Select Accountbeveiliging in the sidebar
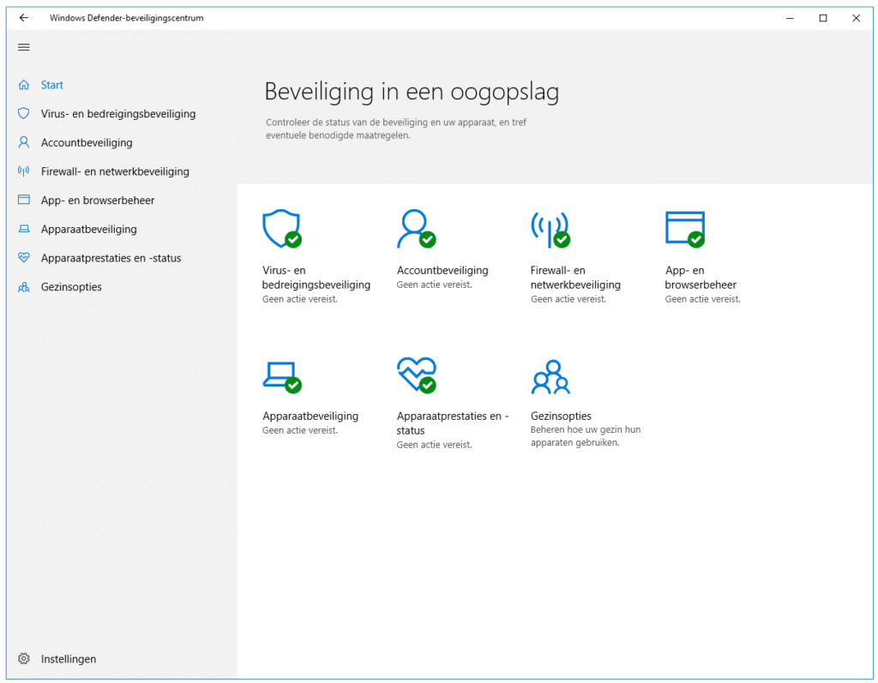 tap(87, 143)
